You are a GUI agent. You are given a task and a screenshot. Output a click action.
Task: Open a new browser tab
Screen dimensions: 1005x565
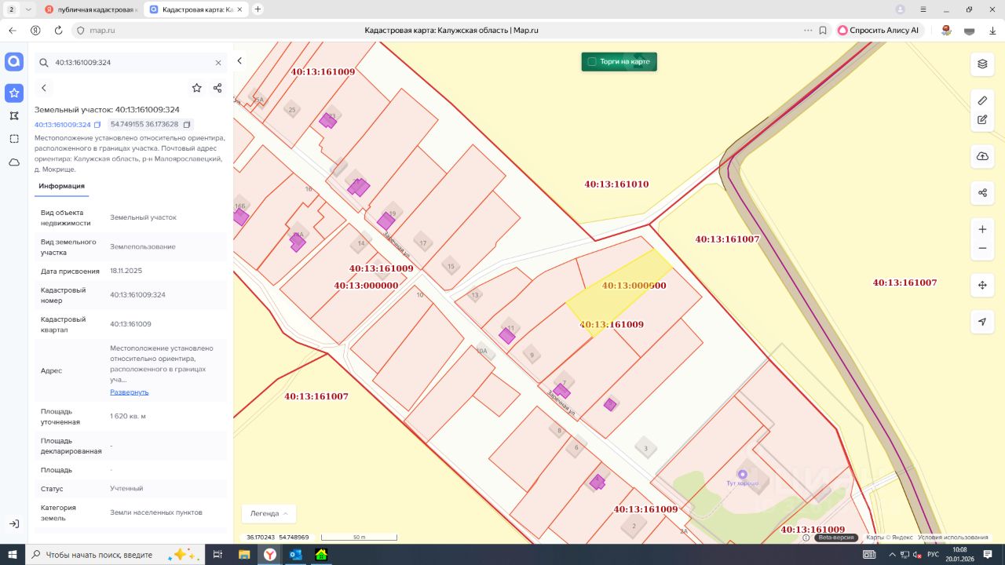[258, 9]
